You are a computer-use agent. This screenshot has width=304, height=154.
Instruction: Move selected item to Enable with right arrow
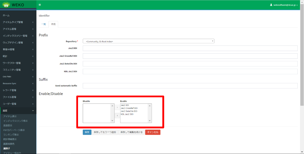coord(117,107)
